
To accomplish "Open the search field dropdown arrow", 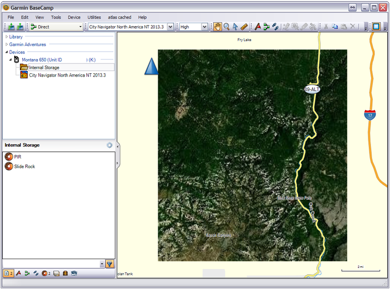I will (102, 264).
